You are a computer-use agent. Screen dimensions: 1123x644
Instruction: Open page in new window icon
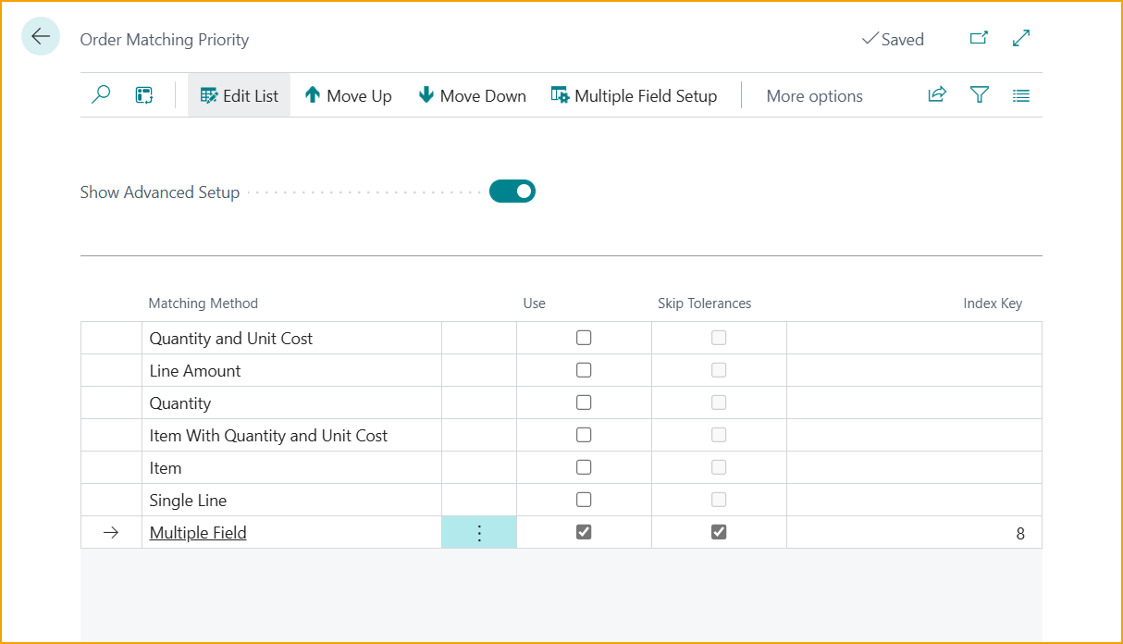tap(979, 39)
